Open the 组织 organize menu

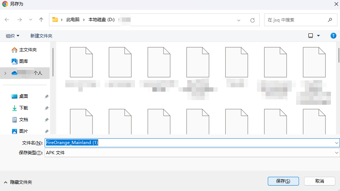tap(13, 36)
